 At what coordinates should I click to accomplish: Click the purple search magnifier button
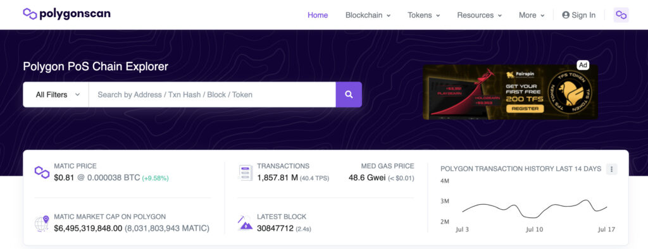pos(349,95)
